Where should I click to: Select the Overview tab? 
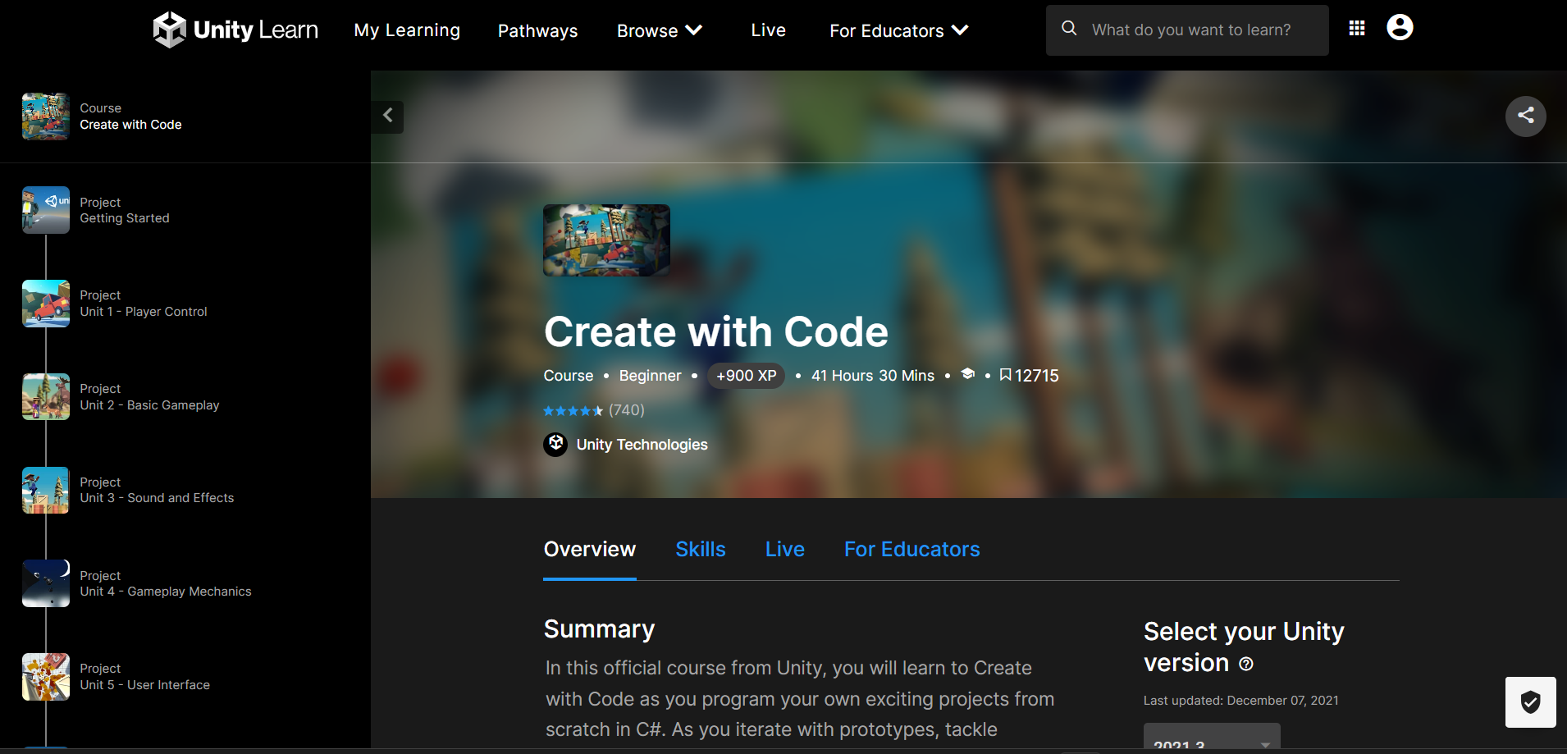pyautogui.click(x=590, y=550)
